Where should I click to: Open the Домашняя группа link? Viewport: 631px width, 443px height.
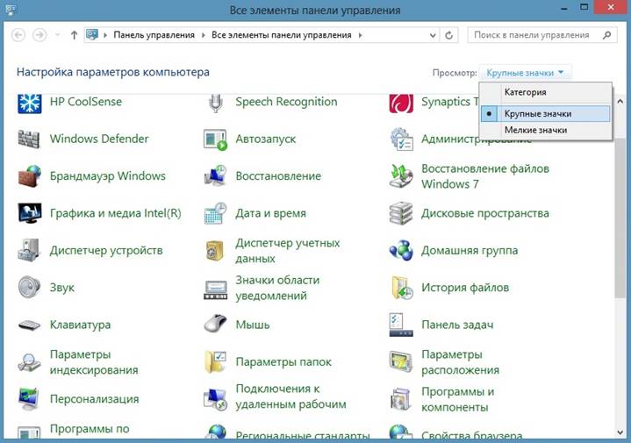(x=470, y=250)
